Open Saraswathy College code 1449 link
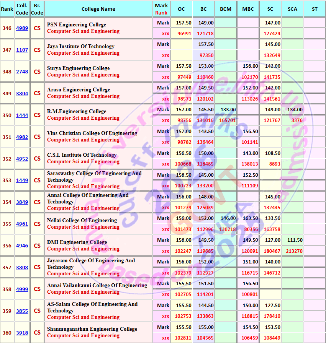 pyautogui.click(x=22, y=180)
